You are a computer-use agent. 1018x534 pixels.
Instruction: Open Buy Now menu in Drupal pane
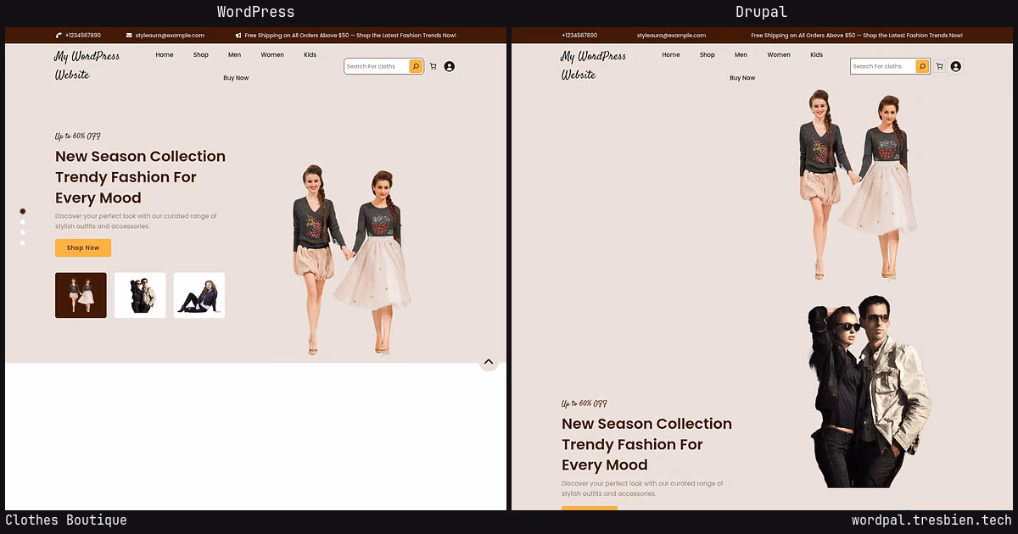(x=742, y=78)
